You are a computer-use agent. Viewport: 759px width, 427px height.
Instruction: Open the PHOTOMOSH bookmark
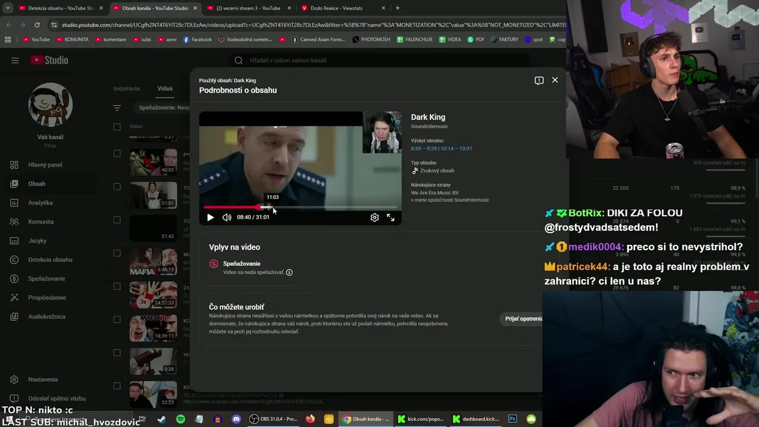coord(371,40)
